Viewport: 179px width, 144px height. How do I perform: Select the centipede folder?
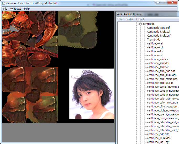[149, 24]
